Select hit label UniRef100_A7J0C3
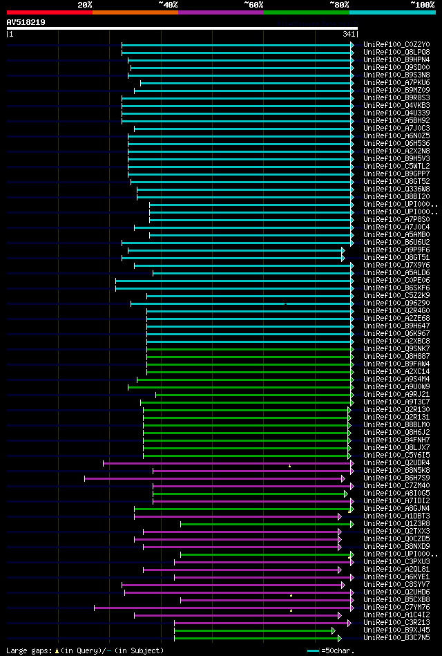The width and height of the screenshot is (442, 656). [x=396, y=128]
